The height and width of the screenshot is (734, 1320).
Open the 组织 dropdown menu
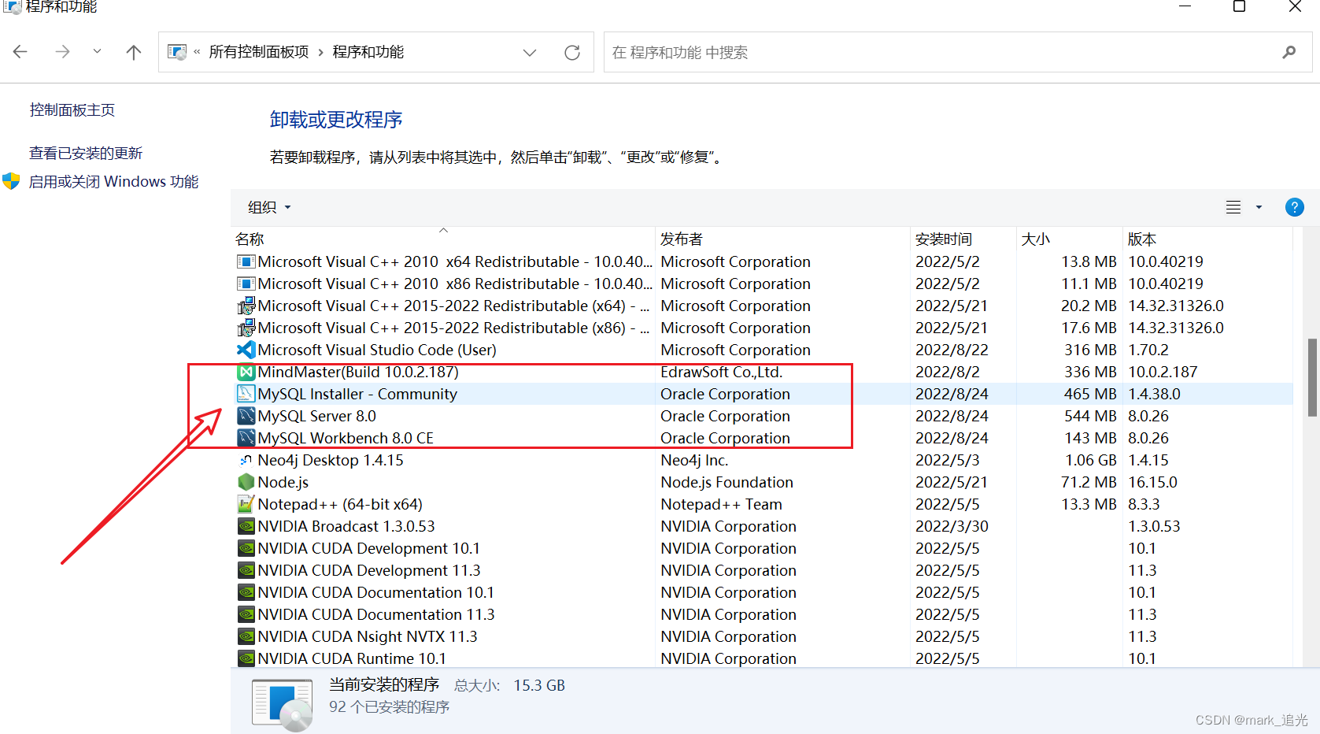[x=269, y=207]
